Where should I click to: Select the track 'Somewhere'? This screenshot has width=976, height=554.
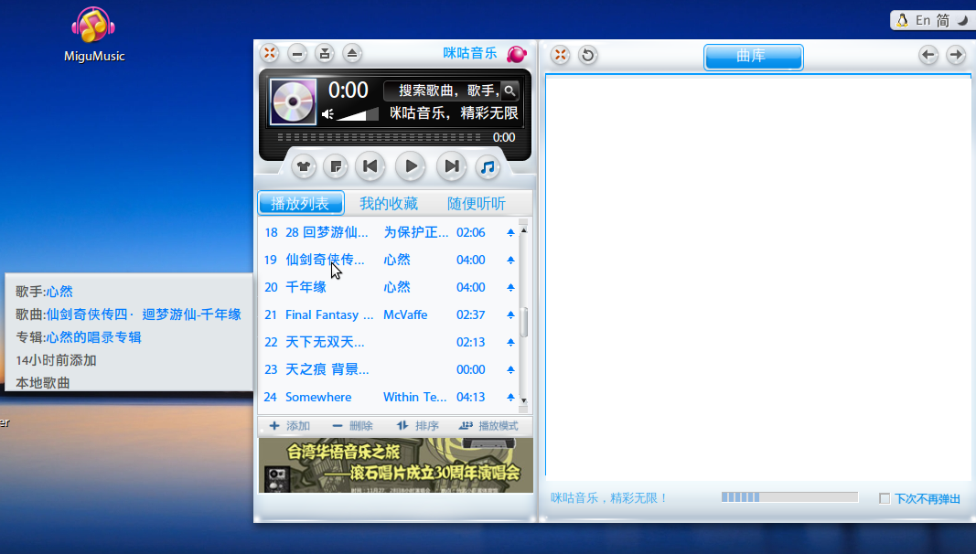pyautogui.click(x=389, y=397)
